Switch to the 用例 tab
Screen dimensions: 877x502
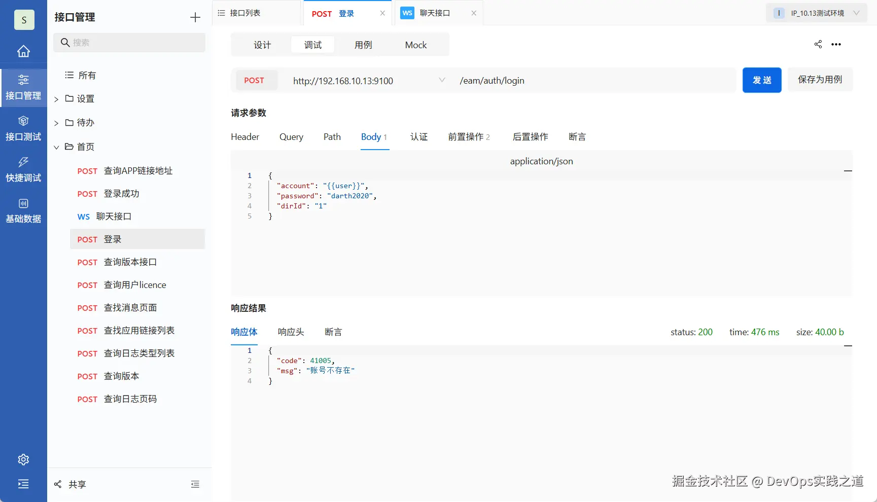point(363,45)
